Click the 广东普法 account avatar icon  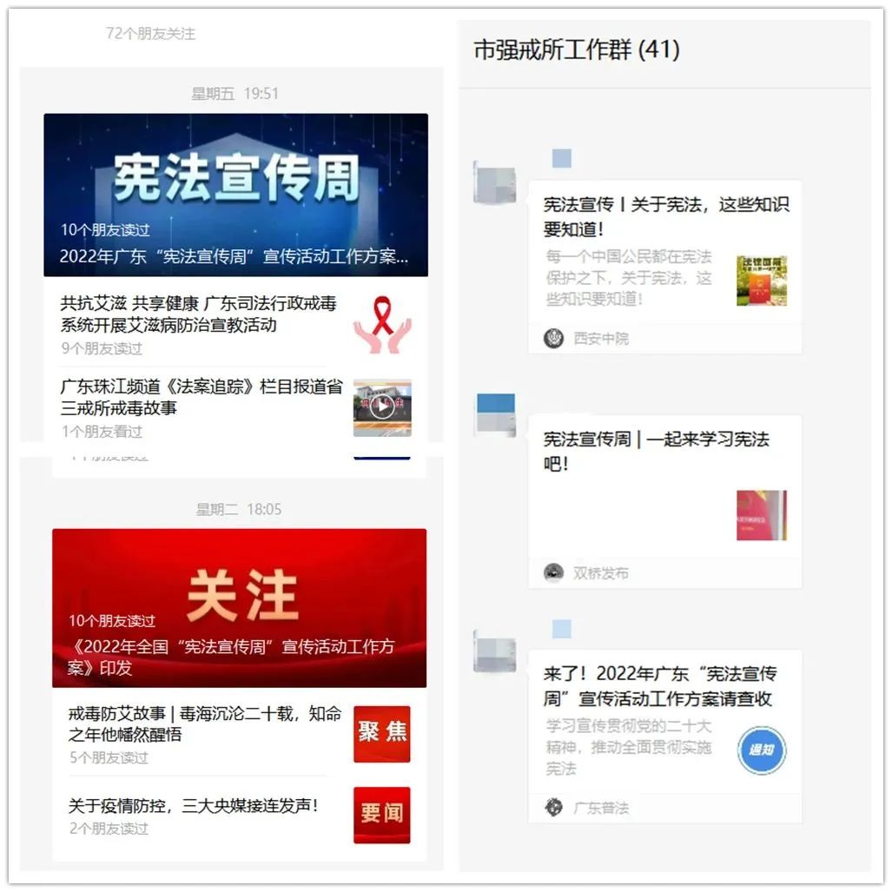click(552, 806)
